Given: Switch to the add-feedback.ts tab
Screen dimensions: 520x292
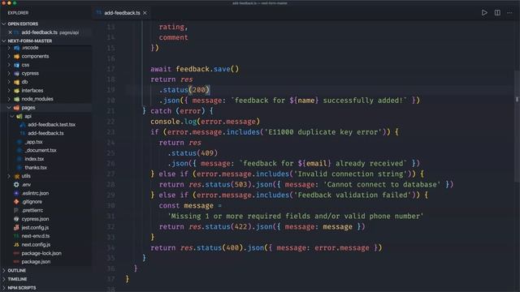Looking at the screenshot, I should [122, 13].
